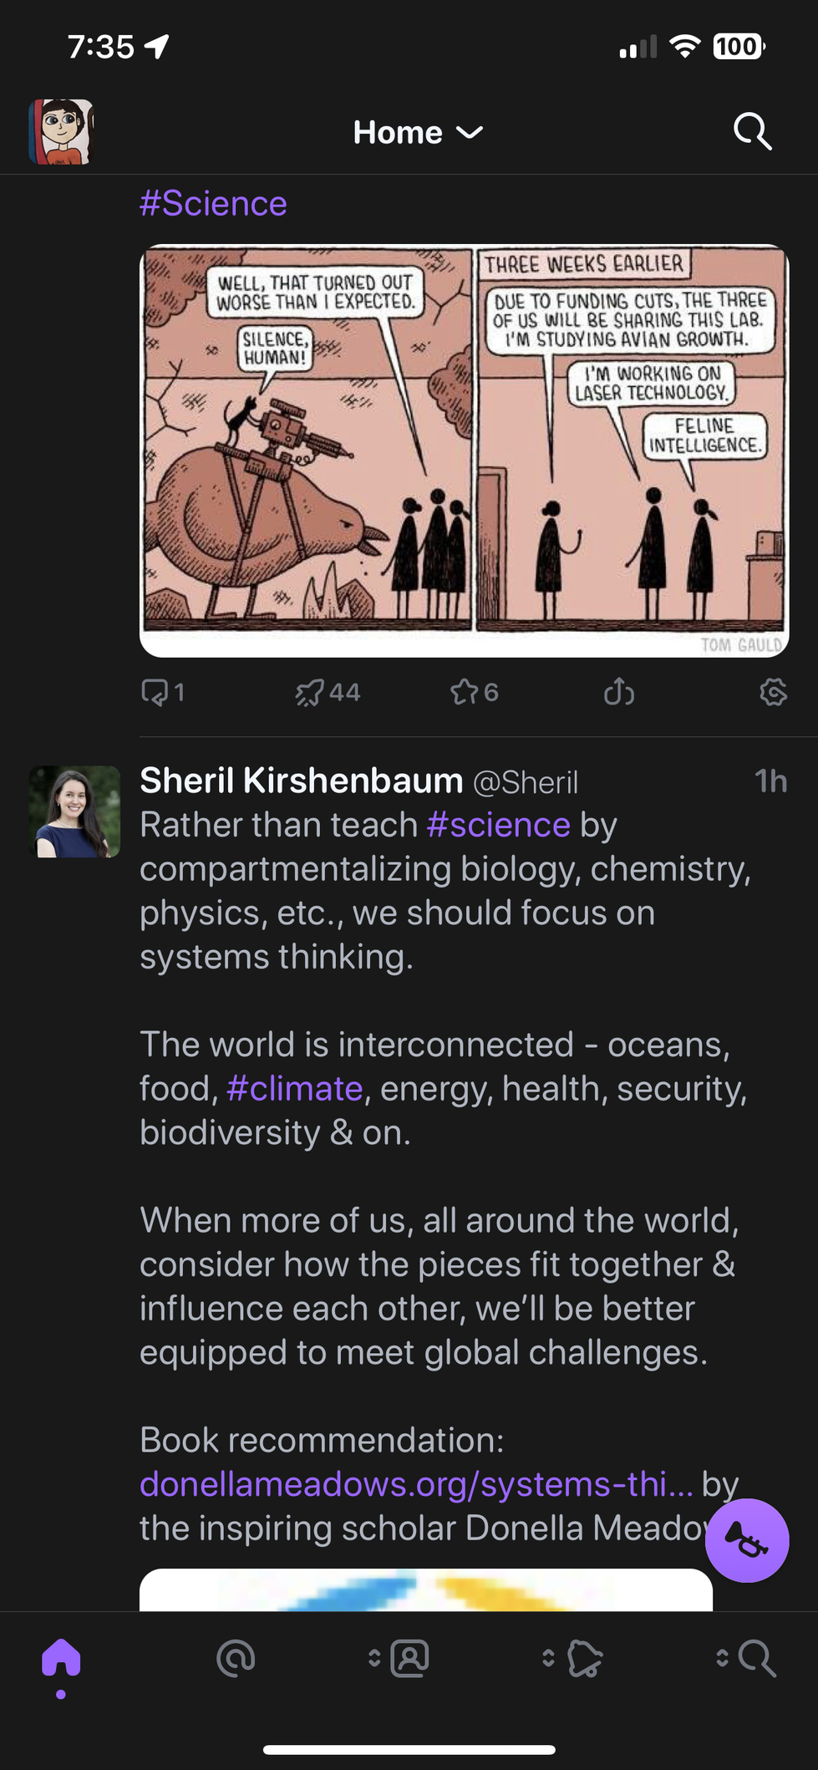Viewport: 818px width, 1770px height.
Task: Open the bottom search tab
Action: tap(757, 1659)
